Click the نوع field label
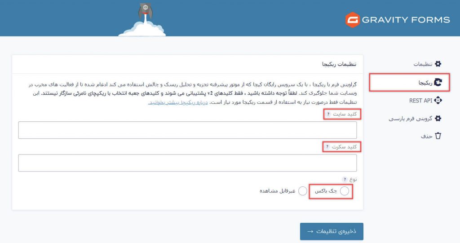Image resolution: width=460 pixels, height=243 pixels. pyautogui.click(x=353, y=179)
